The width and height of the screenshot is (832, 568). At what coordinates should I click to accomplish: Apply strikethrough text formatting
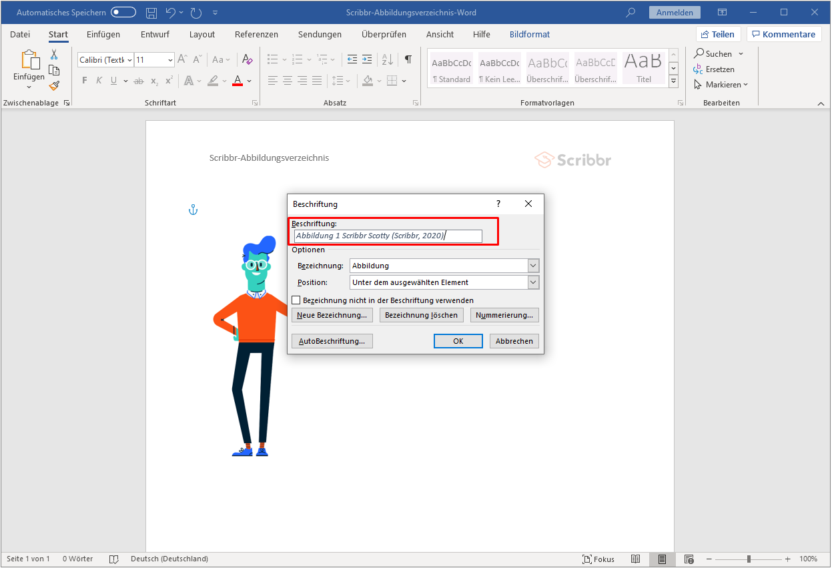point(138,81)
